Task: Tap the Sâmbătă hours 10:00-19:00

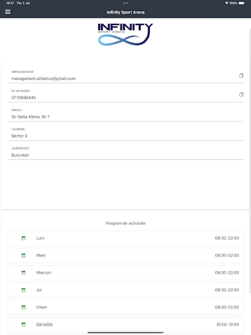Action: pos(227,324)
